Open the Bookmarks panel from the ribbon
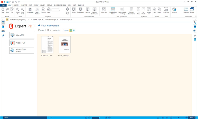 click(30, 10)
